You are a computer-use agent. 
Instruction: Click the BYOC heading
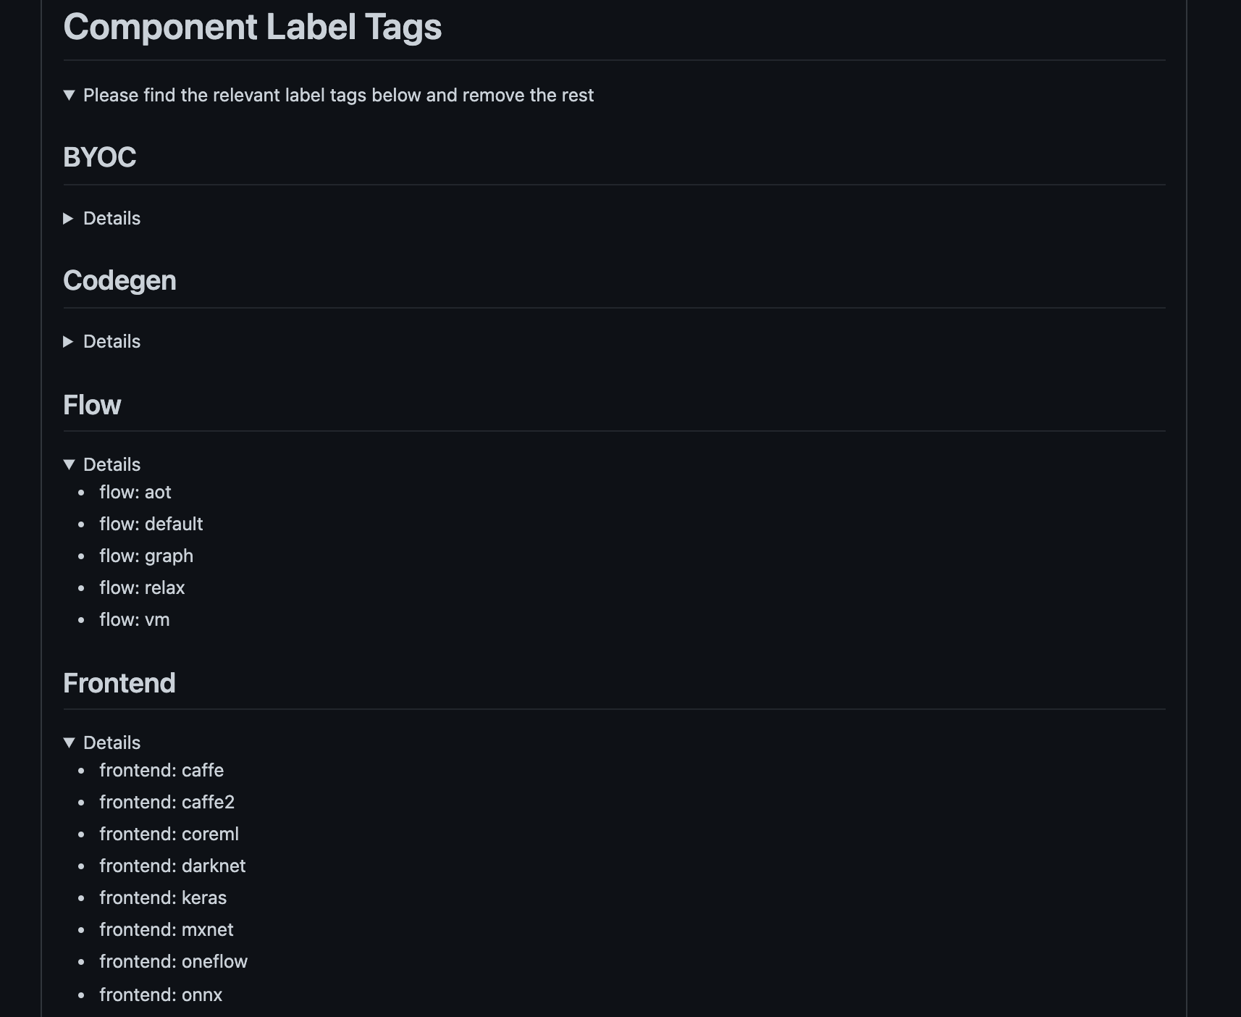(x=99, y=157)
